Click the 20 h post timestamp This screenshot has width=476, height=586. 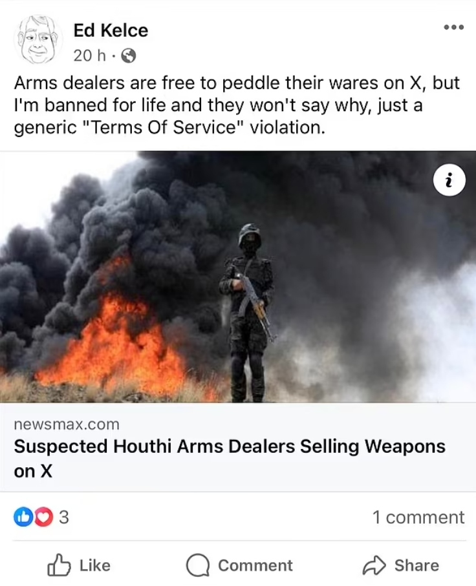click(89, 56)
